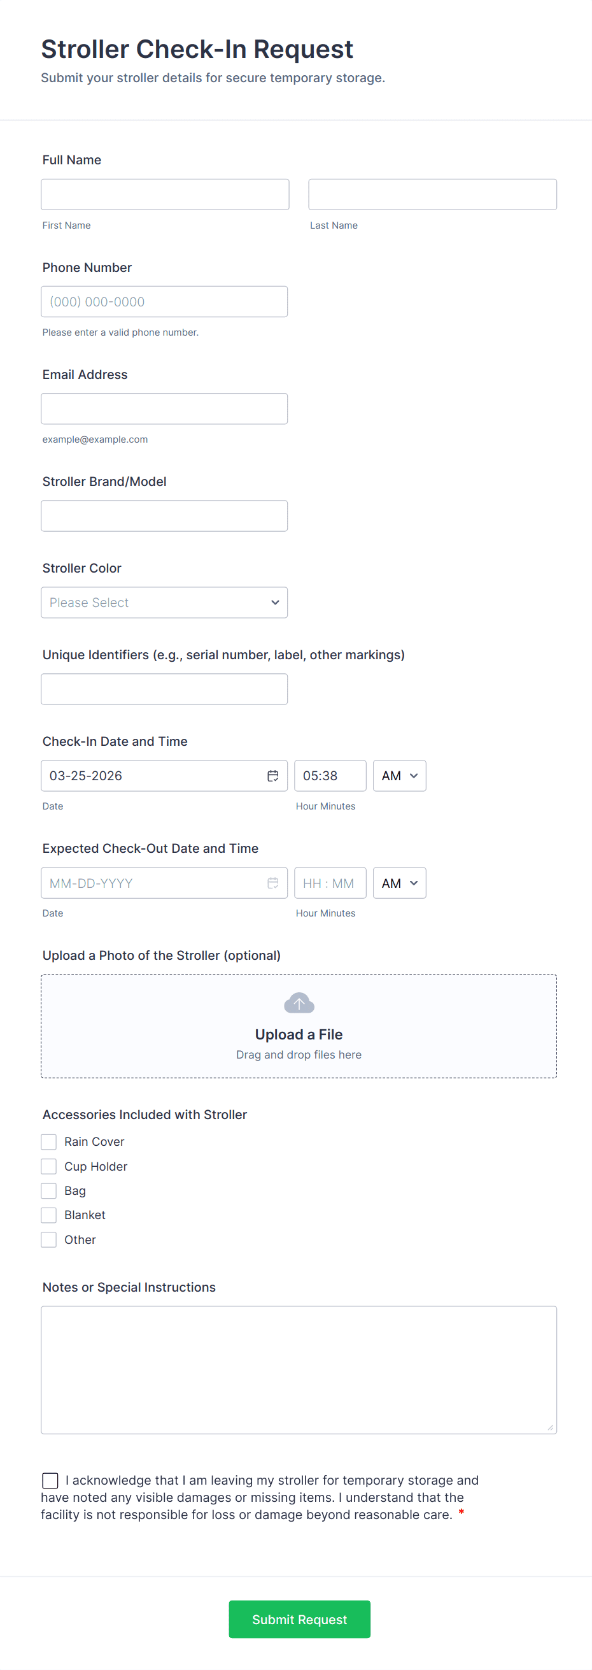
Task: Click the Upload a File area
Action: [299, 1033]
